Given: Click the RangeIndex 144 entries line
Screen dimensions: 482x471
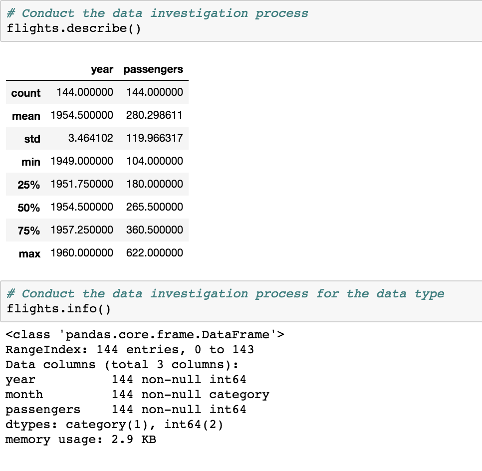Looking at the screenshot, I should tap(130, 350).
